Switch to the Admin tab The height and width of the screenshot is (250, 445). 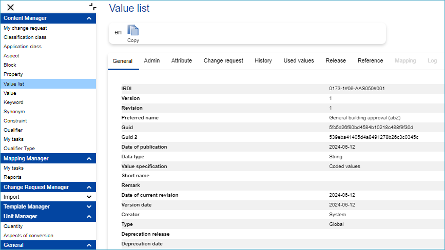click(x=152, y=60)
